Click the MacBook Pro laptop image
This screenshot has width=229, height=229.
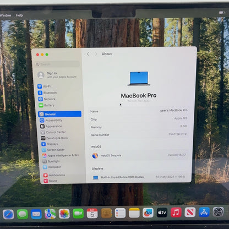click(x=139, y=79)
